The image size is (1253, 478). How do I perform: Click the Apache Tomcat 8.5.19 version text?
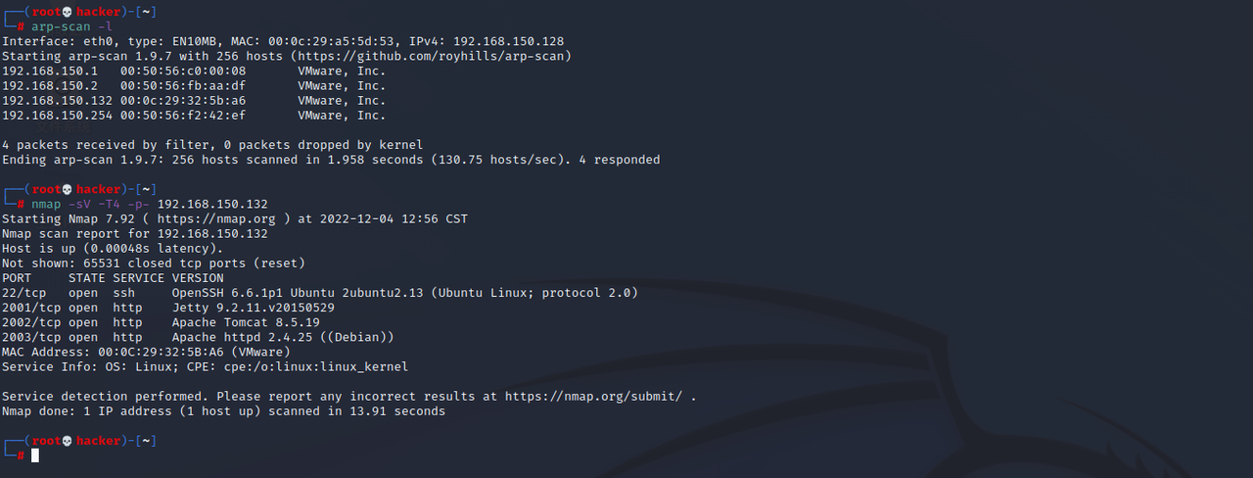(246, 322)
